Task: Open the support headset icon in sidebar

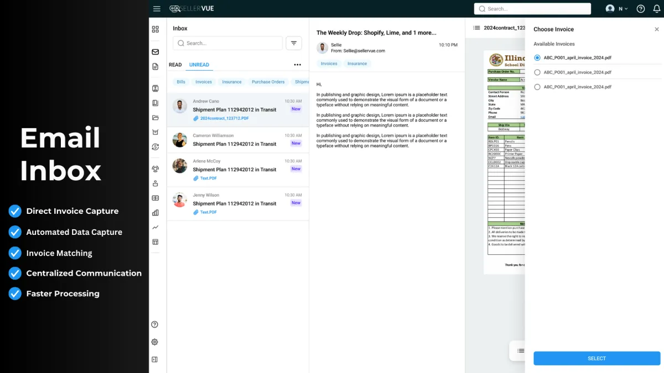Action: pos(155,169)
